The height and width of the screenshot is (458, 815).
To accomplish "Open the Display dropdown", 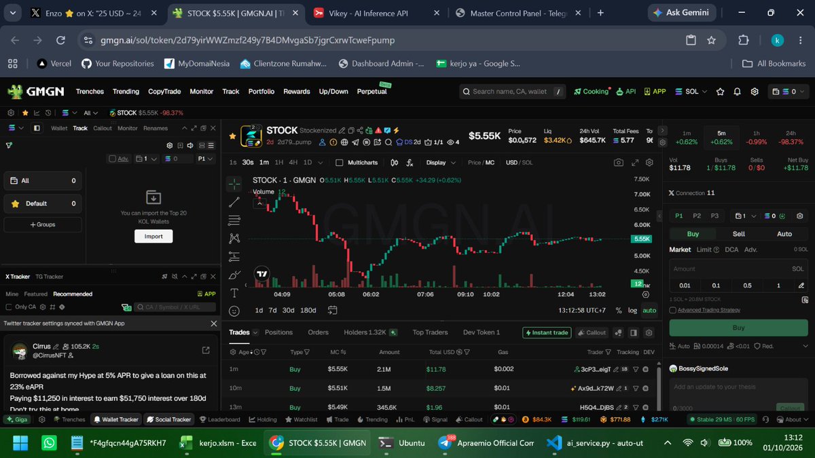I will click(440, 163).
